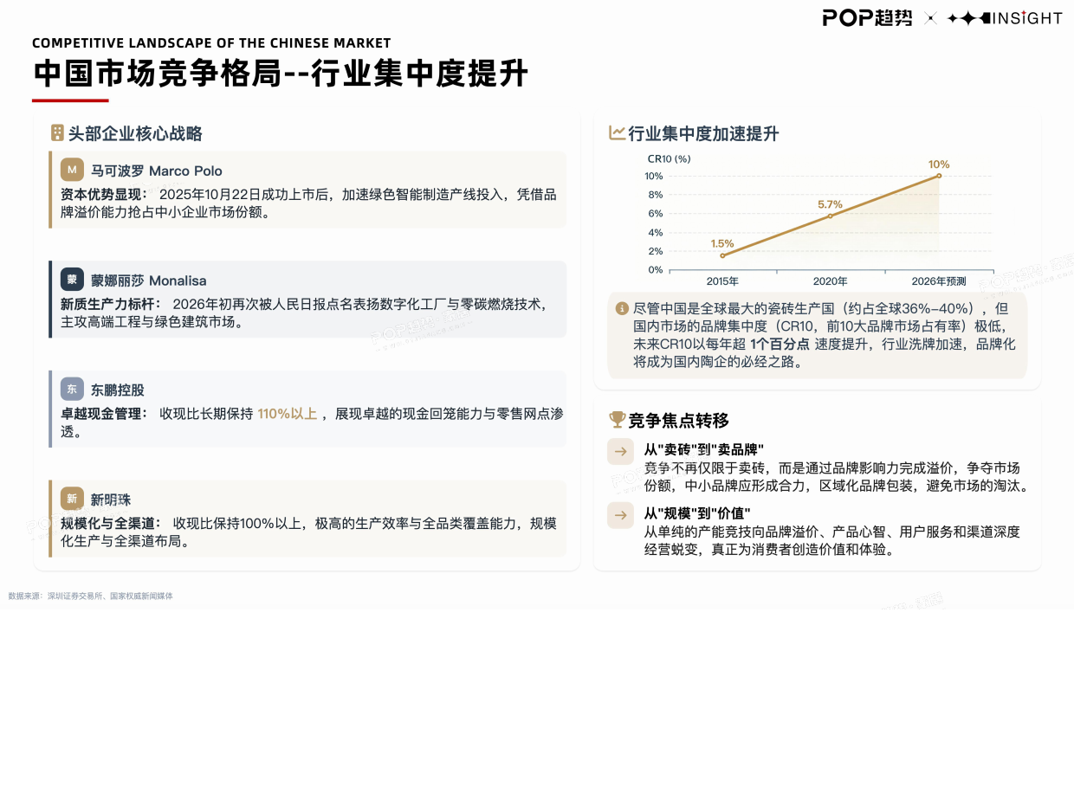The image size is (1074, 793).
Task: Click the info icon in the CR10 note
Action: (622, 308)
